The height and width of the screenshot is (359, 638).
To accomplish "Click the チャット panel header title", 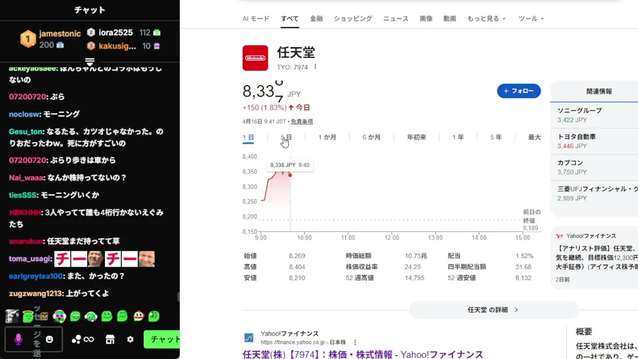I will coord(90,10).
